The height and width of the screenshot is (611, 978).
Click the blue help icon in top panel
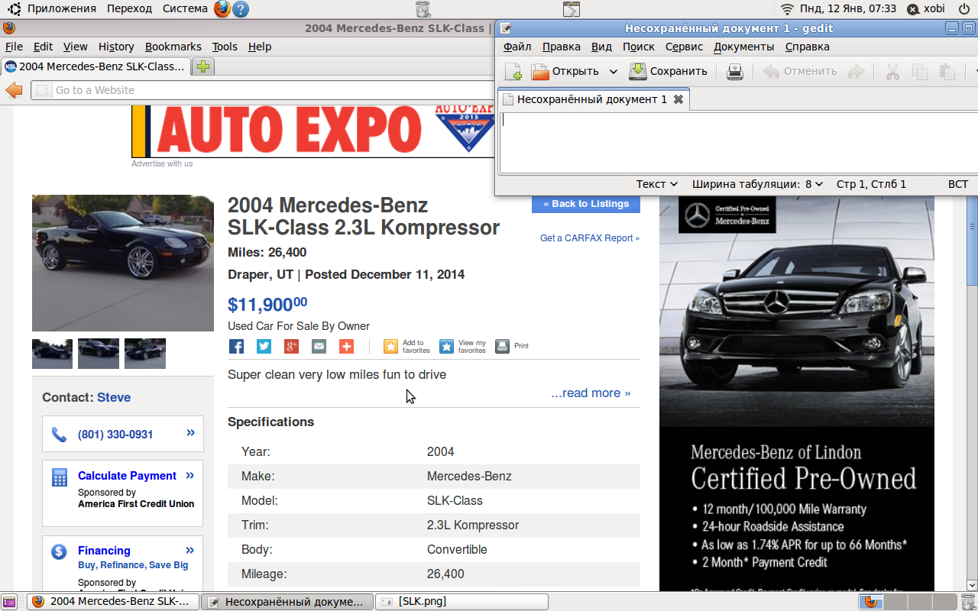pos(240,9)
